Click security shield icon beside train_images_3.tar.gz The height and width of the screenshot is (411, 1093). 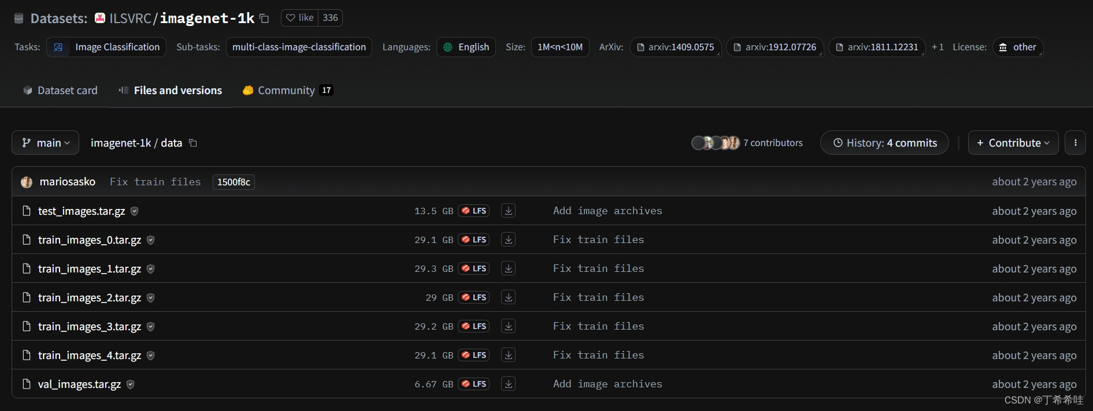click(x=151, y=327)
